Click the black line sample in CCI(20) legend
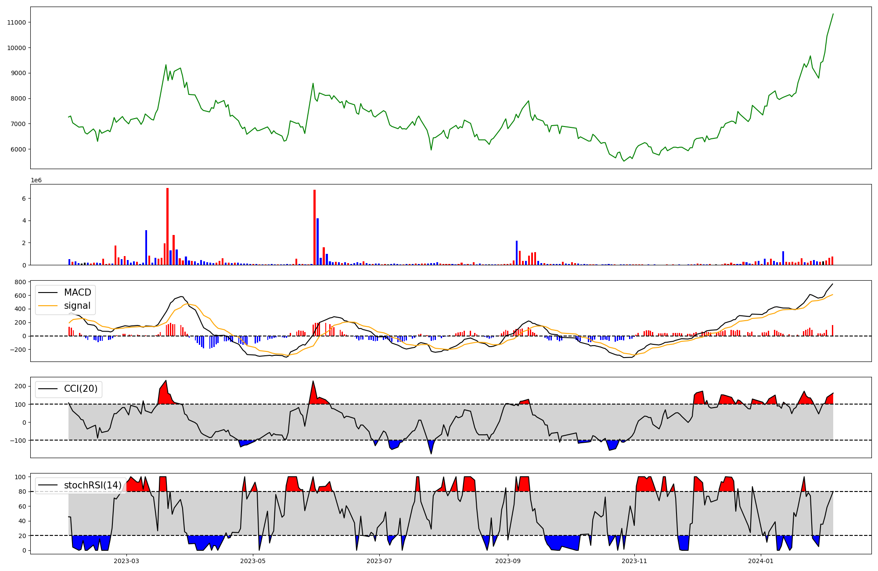The image size is (878, 571). [48, 389]
